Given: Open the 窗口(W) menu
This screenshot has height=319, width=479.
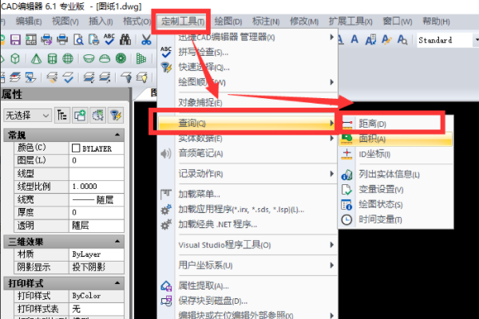Looking at the screenshot, I should (398, 22).
